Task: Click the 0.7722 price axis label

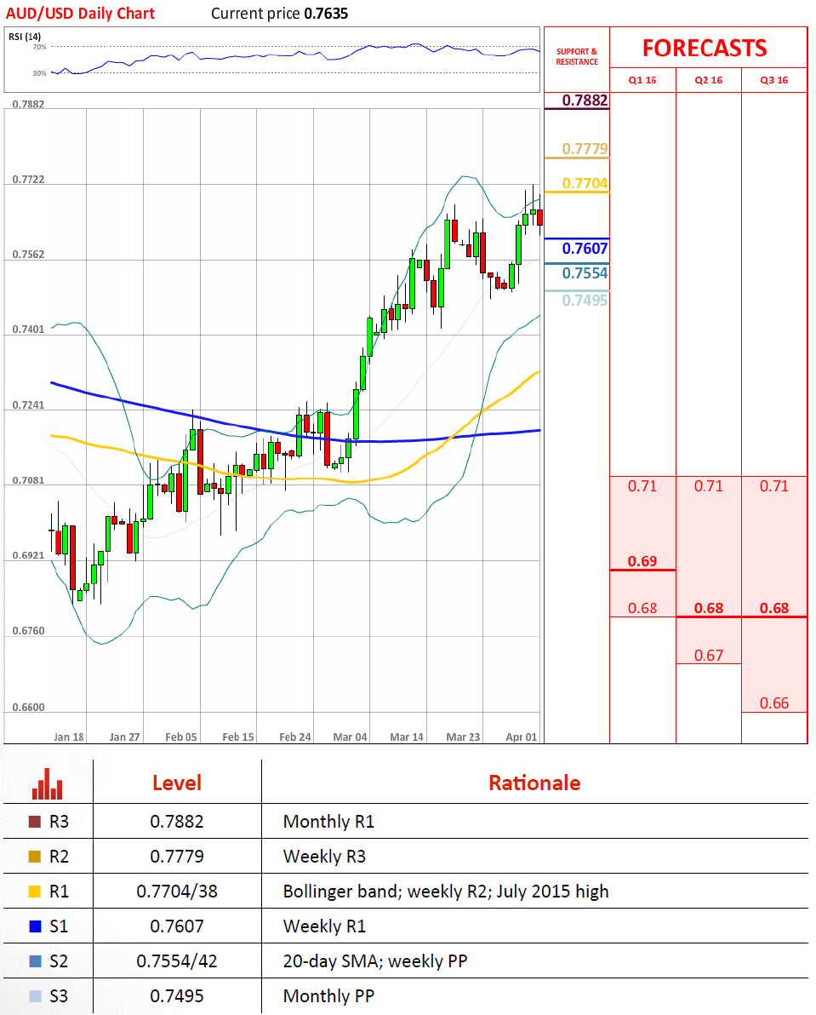Action: [x=28, y=180]
